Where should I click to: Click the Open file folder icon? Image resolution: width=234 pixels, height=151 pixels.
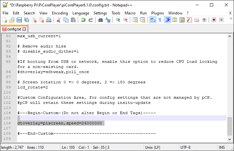tap(12, 20)
